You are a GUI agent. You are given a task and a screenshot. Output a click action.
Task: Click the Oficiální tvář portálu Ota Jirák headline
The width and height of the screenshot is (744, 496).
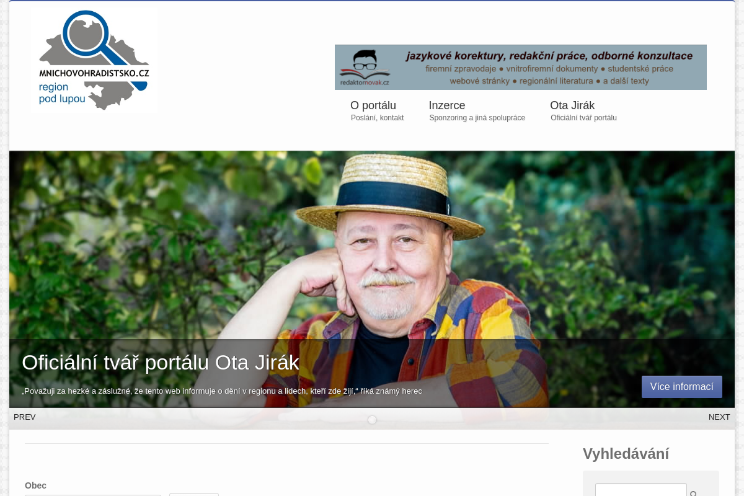(x=161, y=363)
